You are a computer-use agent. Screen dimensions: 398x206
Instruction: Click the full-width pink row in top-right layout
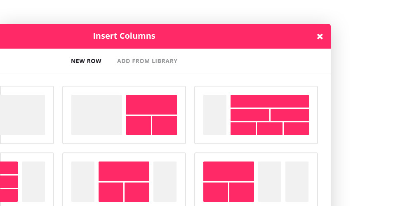tap(270, 101)
